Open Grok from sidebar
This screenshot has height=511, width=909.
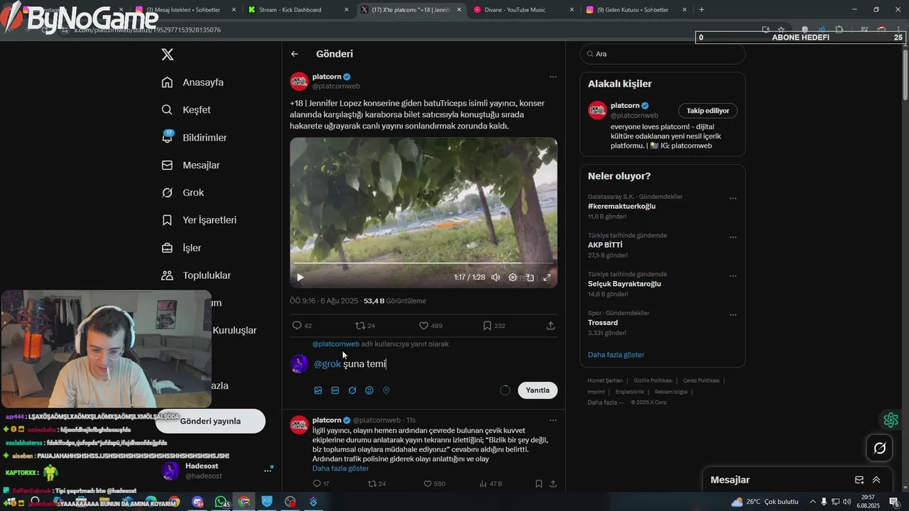[183, 192]
